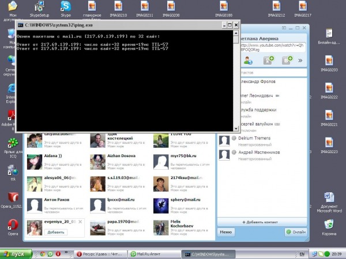Open the IMAG0217 image file
The height and width of the screenshot is (259, 346).
point(303,9)
